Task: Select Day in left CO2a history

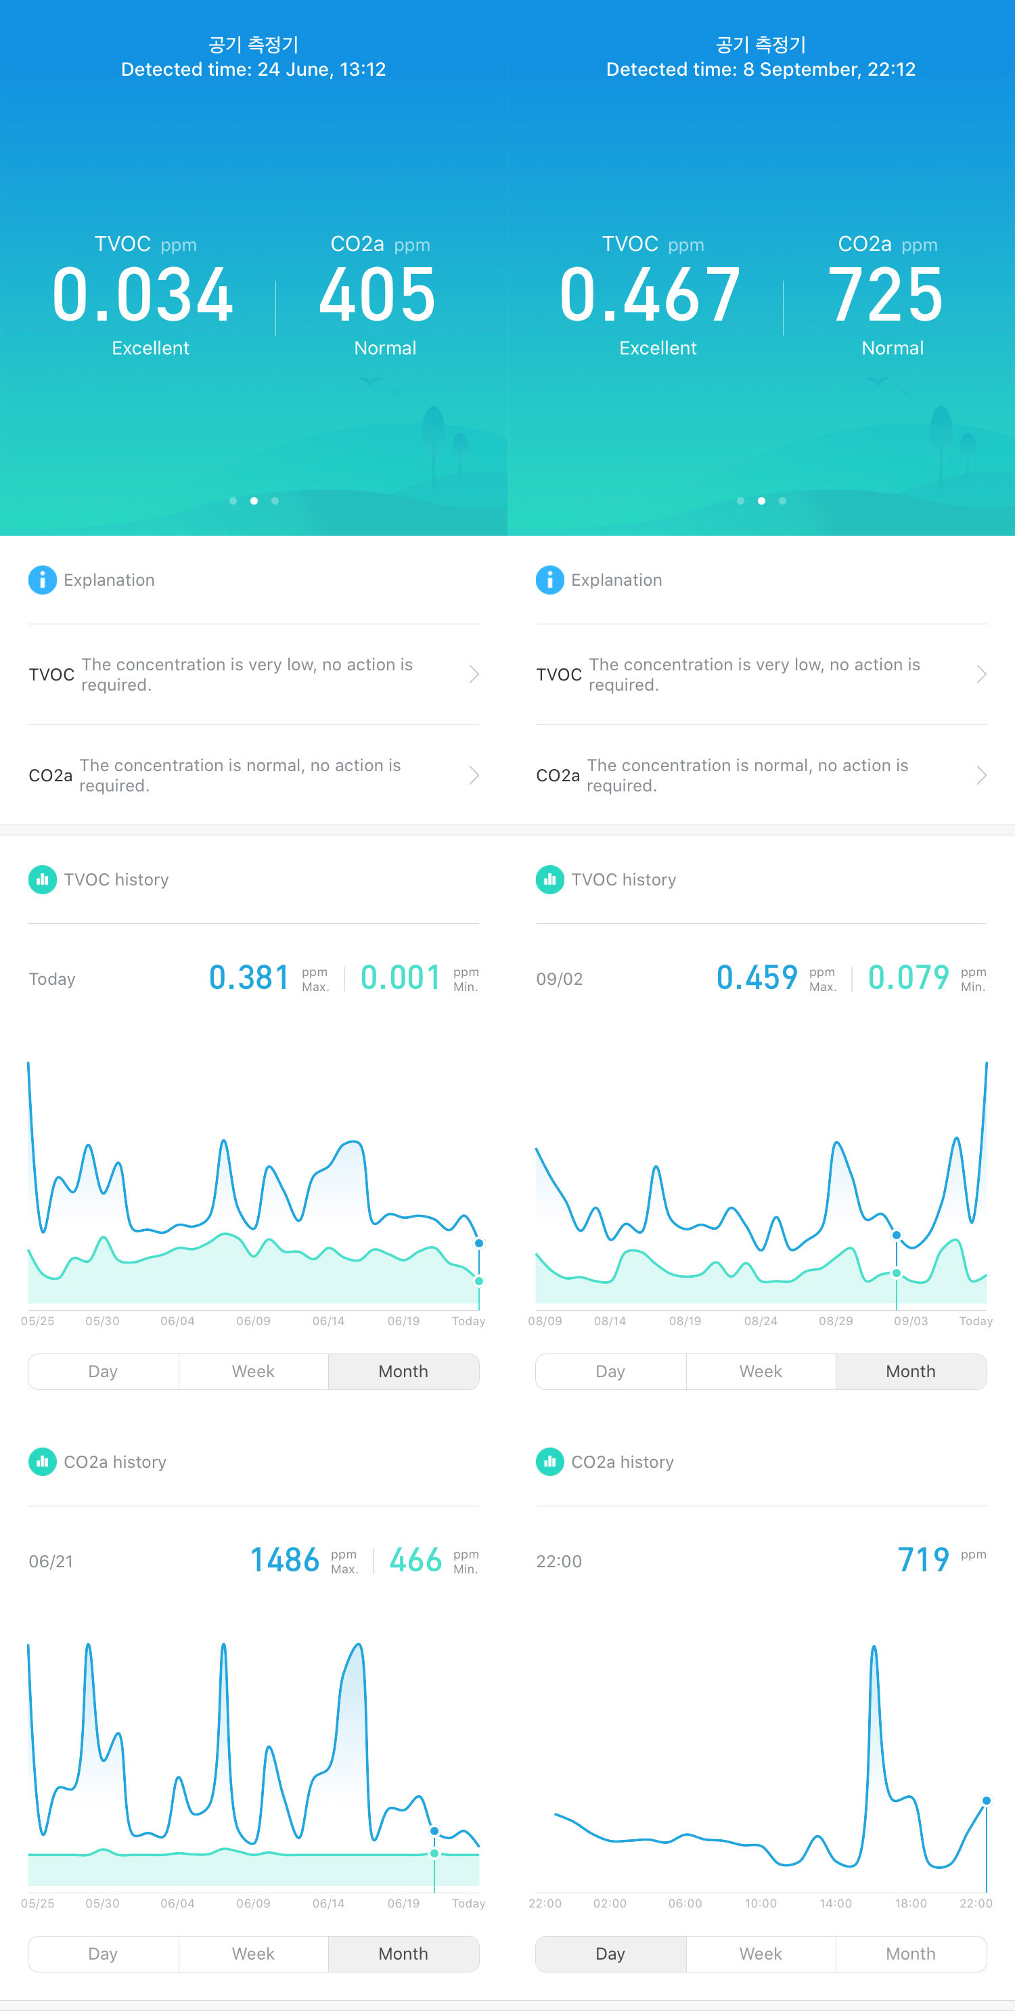Action: click(103, 1954)
